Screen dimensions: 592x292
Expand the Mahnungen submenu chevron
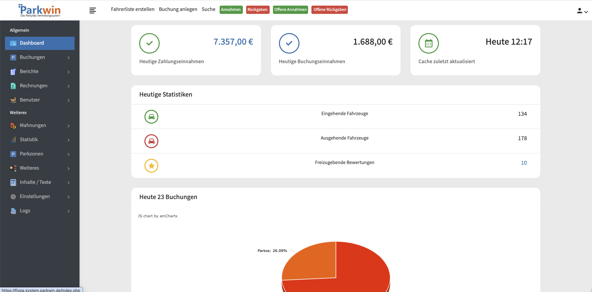point(69,126)
